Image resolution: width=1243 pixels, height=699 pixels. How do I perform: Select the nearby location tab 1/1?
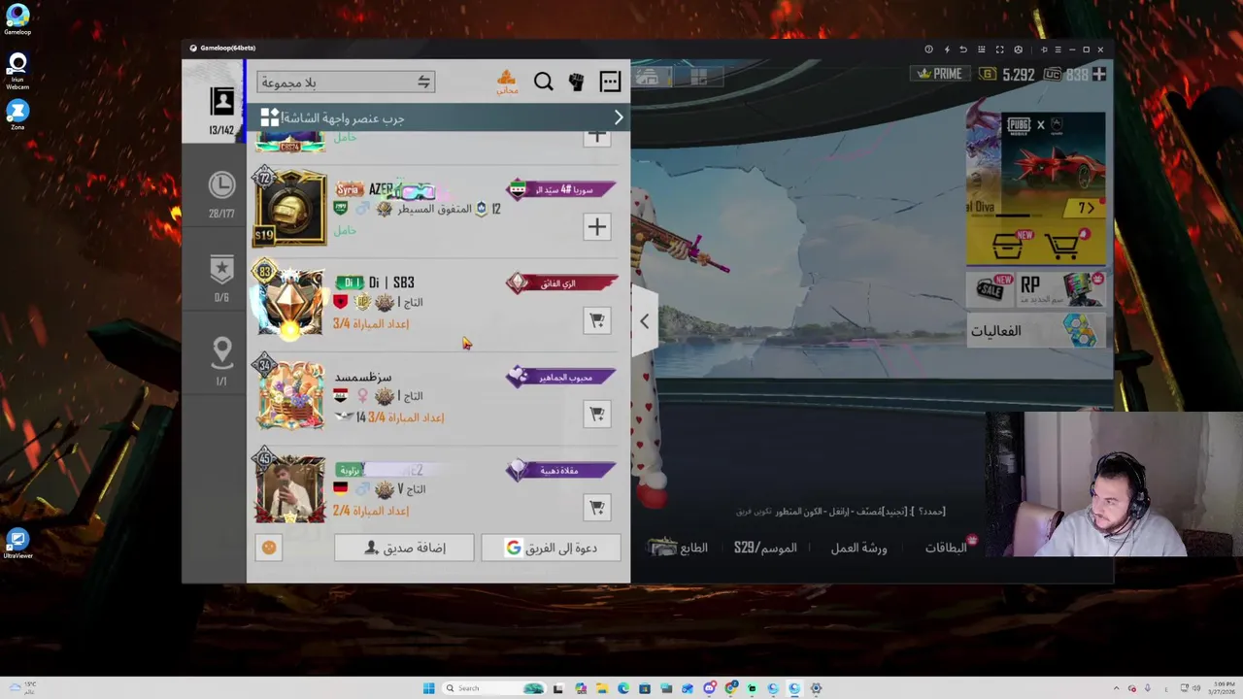[221, 361]
